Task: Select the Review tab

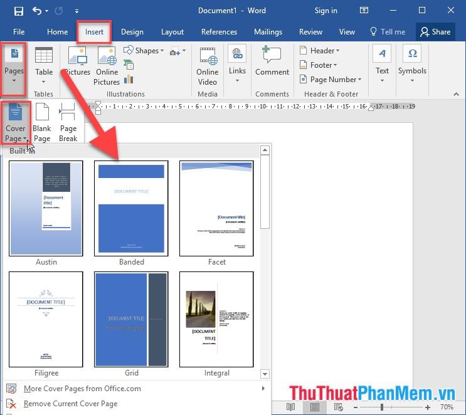Action: [310, 32]
